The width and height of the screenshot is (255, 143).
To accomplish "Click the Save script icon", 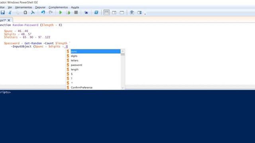I will (2, 12).
